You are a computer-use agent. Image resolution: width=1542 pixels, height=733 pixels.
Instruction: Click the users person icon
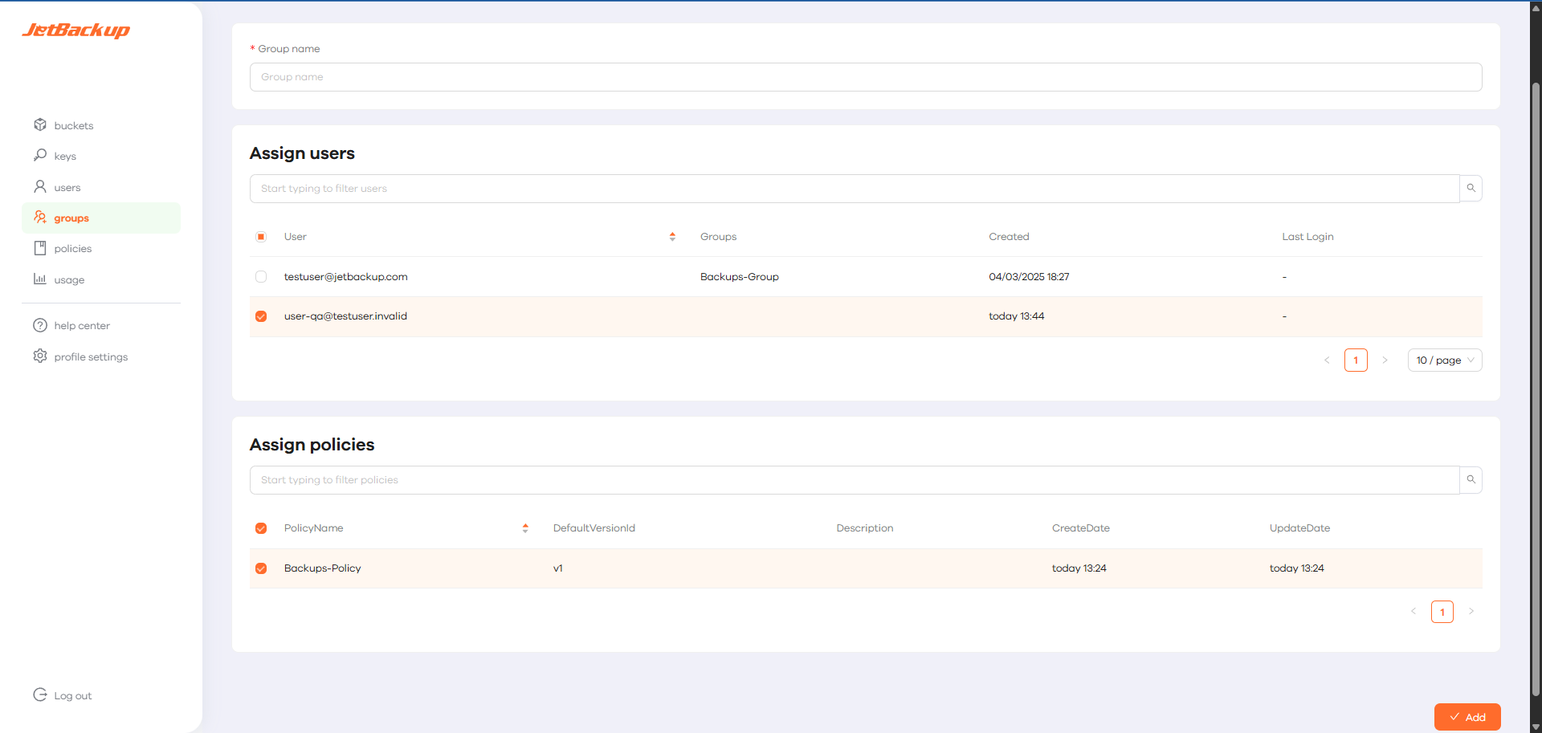40,186
